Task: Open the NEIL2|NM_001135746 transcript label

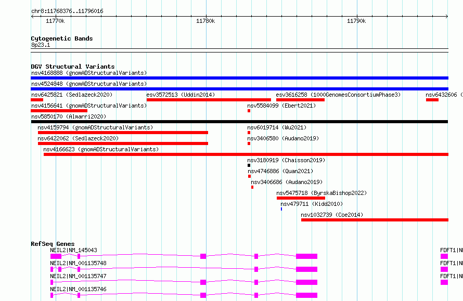Action: click(x=78, y=289)
